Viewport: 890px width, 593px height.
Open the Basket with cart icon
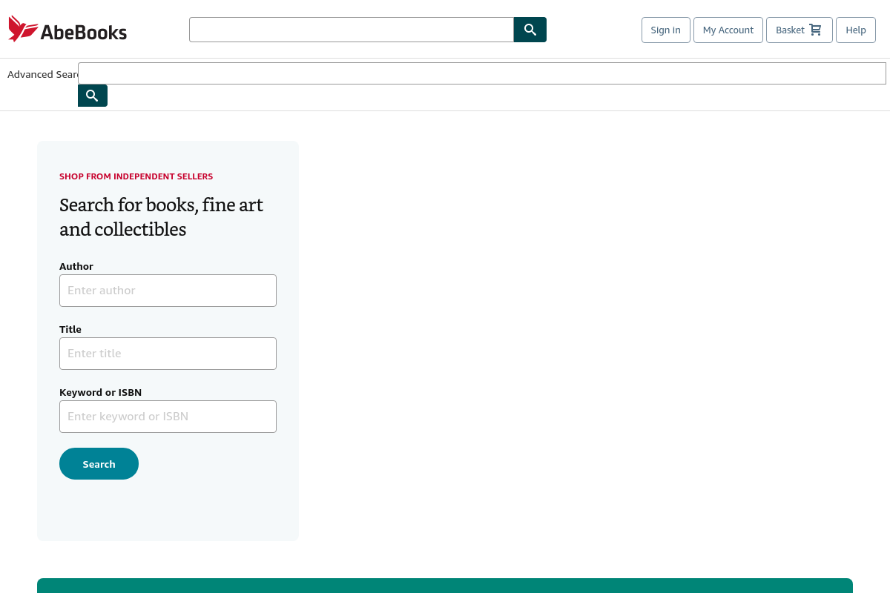coord(800,30)
